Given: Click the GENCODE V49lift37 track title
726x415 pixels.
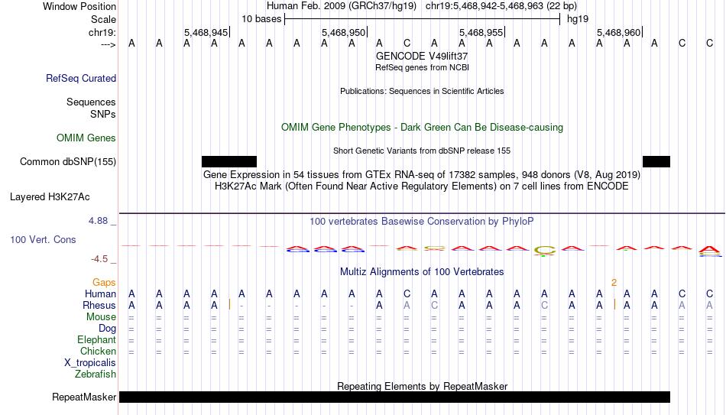Looking at the screenshot, I should click(422, 56).
